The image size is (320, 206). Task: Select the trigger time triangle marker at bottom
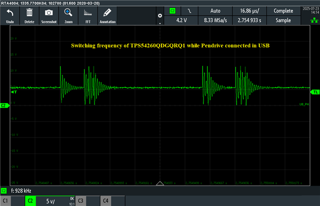pos(160,183)
